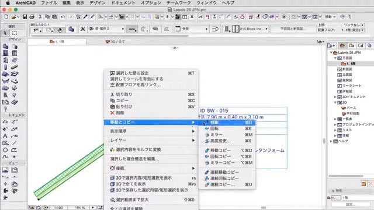Screen dimensions: 374x210
Task: Toggle layer visibility eye in info box
Action: coord(91,29)
